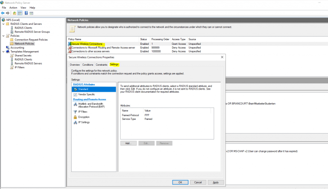Collapse the RADIUS Clients and Servers node

(3, 24)
